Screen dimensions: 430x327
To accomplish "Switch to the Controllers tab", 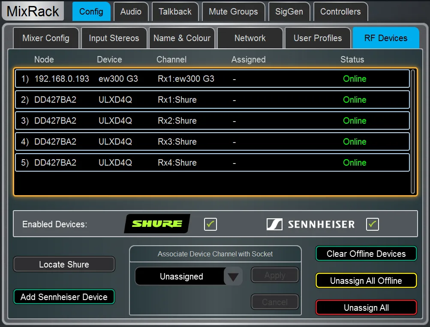I will (x=340, y=12).
